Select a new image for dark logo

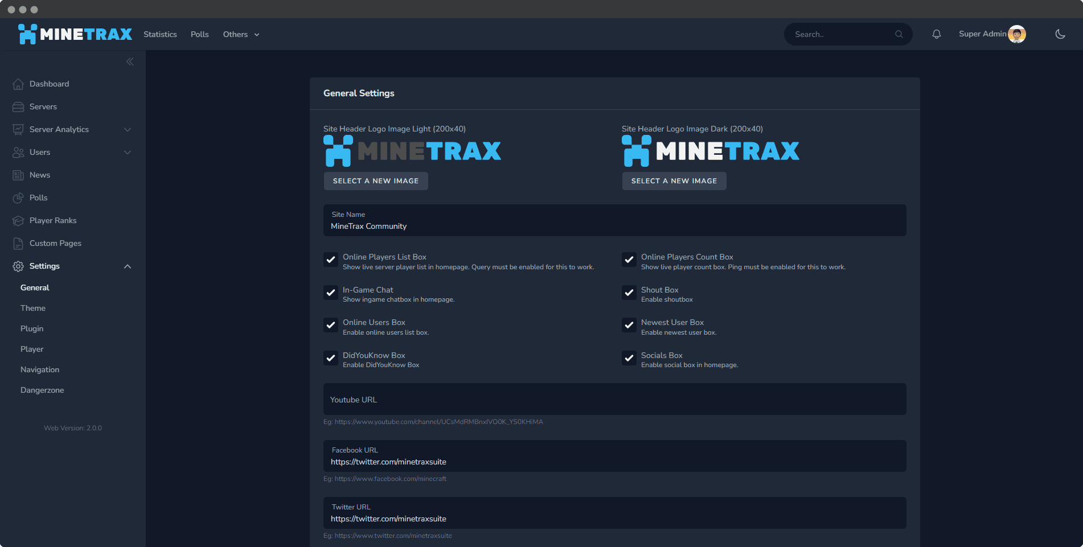[674, 181]
